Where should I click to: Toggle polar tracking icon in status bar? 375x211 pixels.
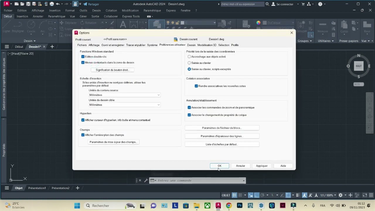coord(262,195)
